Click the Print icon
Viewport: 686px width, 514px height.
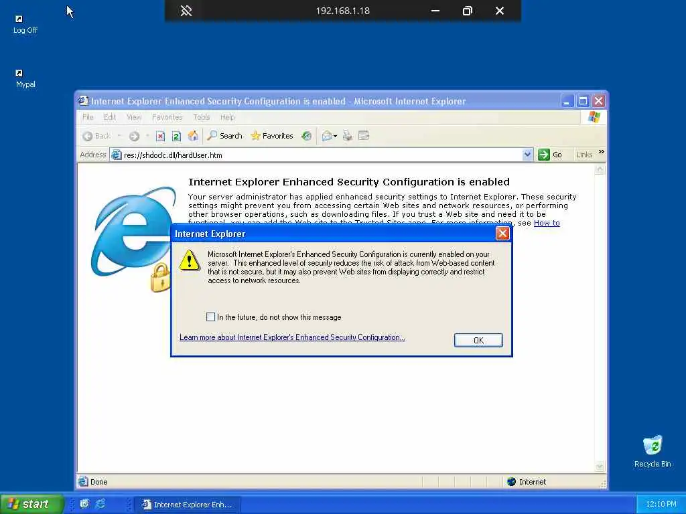pyautogui.click(x=348, y=136)
